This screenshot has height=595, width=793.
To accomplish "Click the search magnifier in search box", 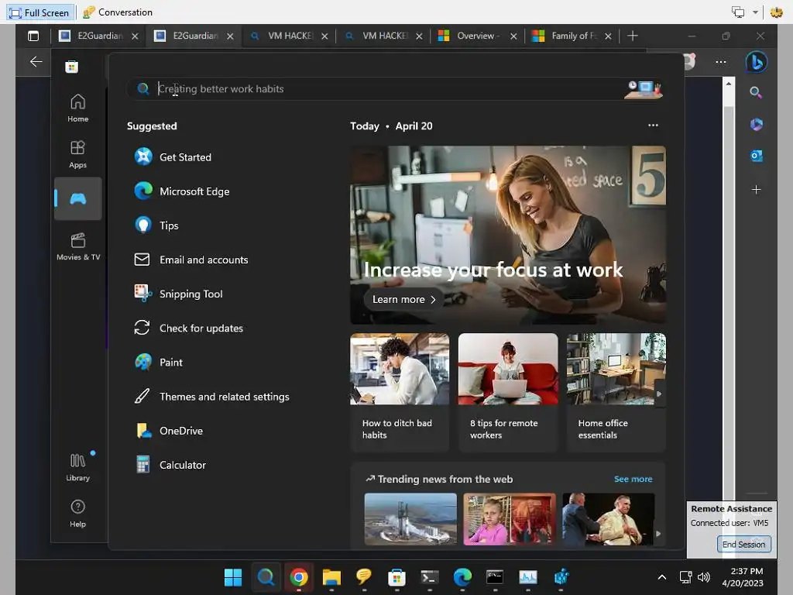I will pos(143,89).
